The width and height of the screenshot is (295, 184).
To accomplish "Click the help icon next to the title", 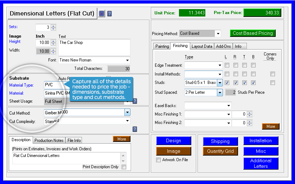I will tap(109, 14).
